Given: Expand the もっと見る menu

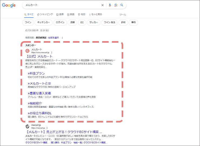Looking at the screenshot, I should 96,14.
